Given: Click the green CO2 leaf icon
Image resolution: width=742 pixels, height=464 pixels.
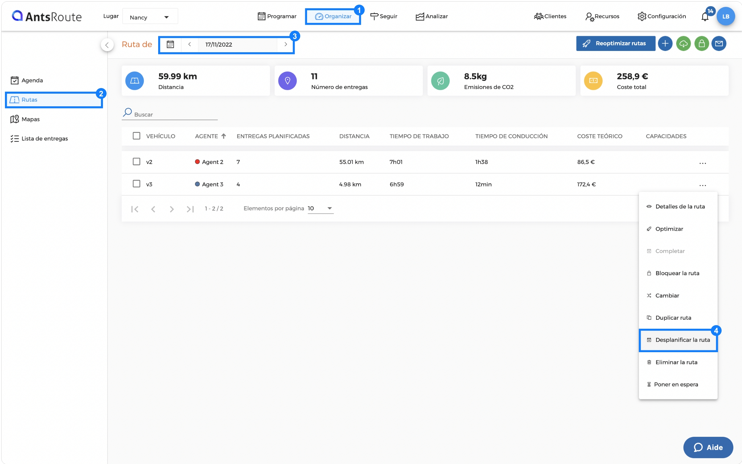Looking at the screenshot, I should click(440, 81).
